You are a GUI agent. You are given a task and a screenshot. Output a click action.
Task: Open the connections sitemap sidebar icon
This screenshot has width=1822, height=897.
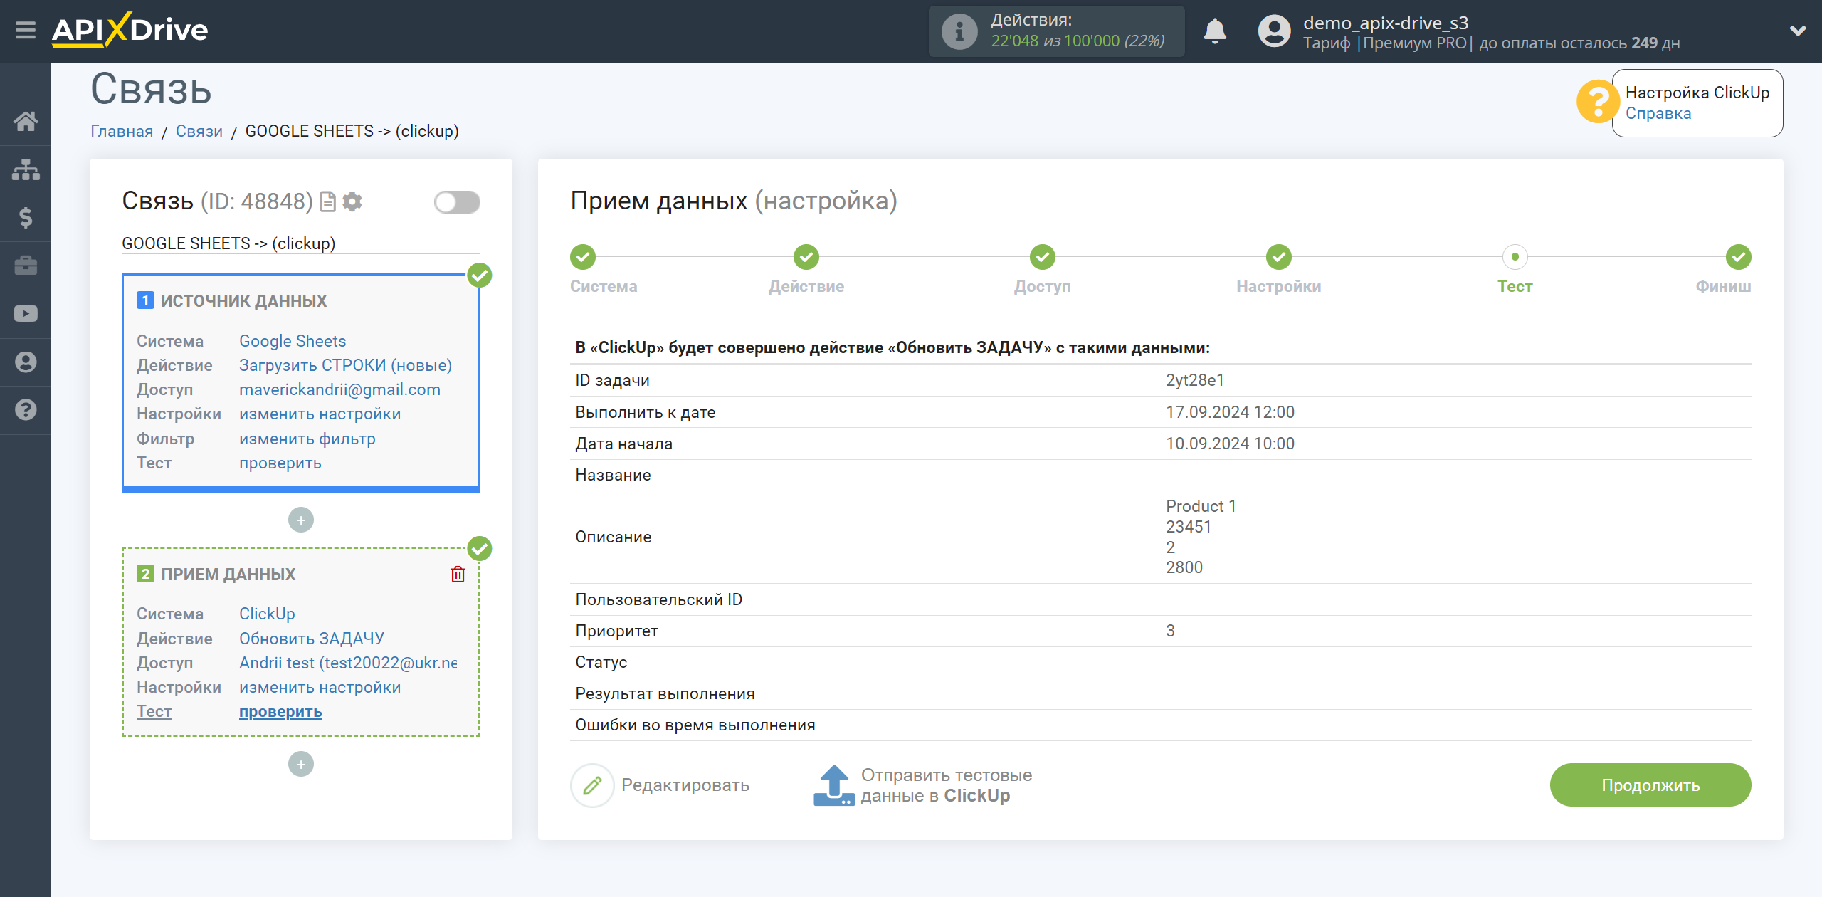pos(26,169)
